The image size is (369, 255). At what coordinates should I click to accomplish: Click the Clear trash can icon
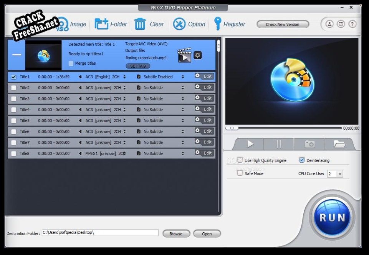(140, 24)
